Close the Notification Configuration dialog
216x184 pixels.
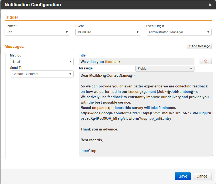click(x=210, y=5)
